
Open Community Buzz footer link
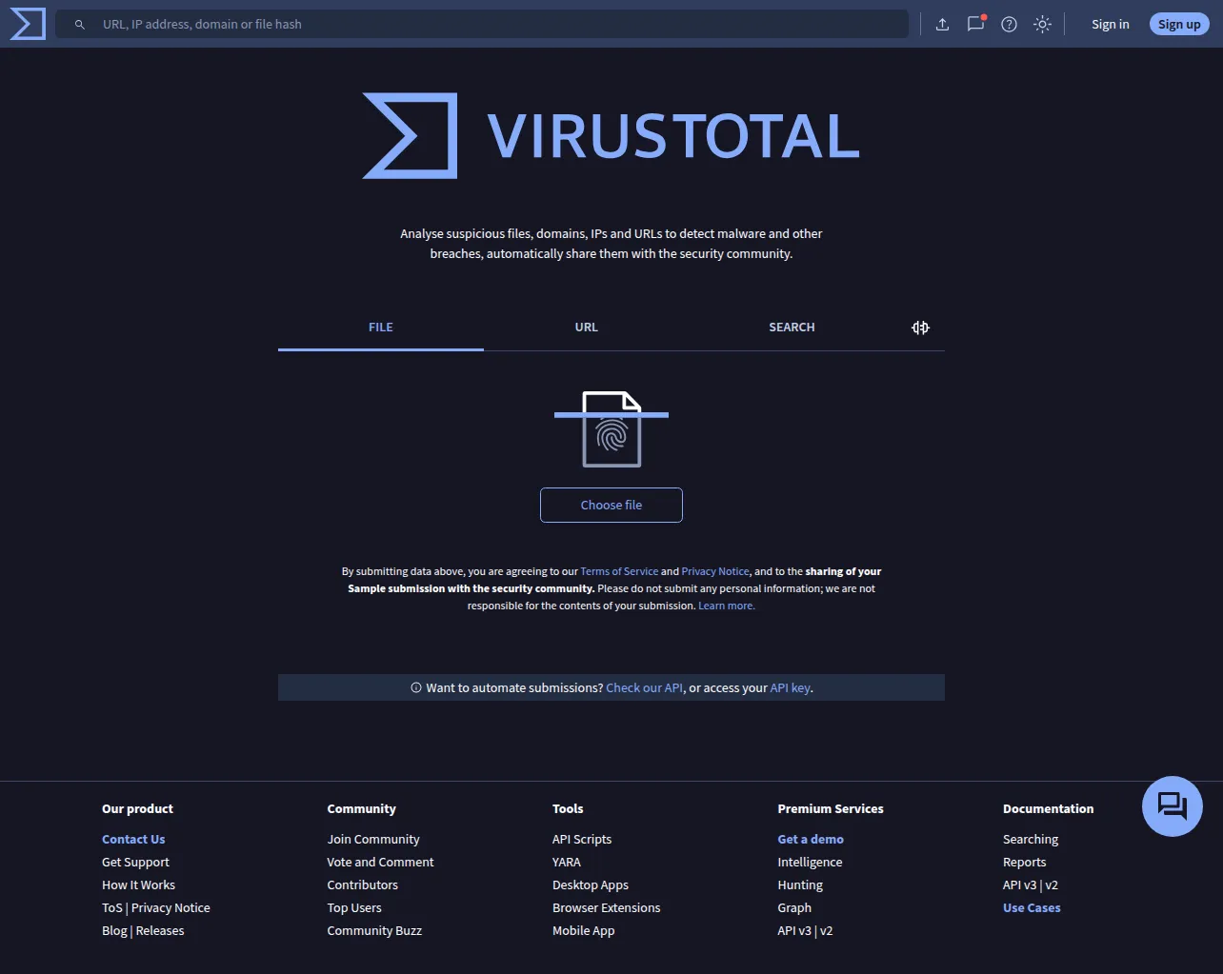374,931
